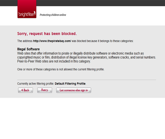Click the "Illegal Software" category title
Screen dimensions: 165x139
click(28, 49)
